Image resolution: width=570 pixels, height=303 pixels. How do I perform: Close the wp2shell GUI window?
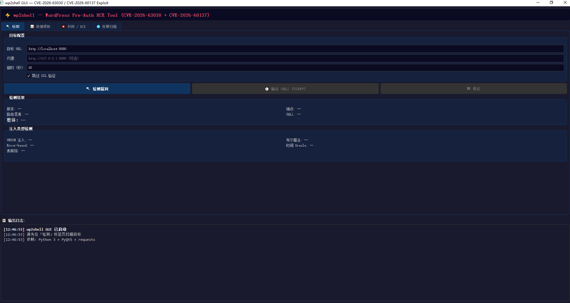click(565, 3)
